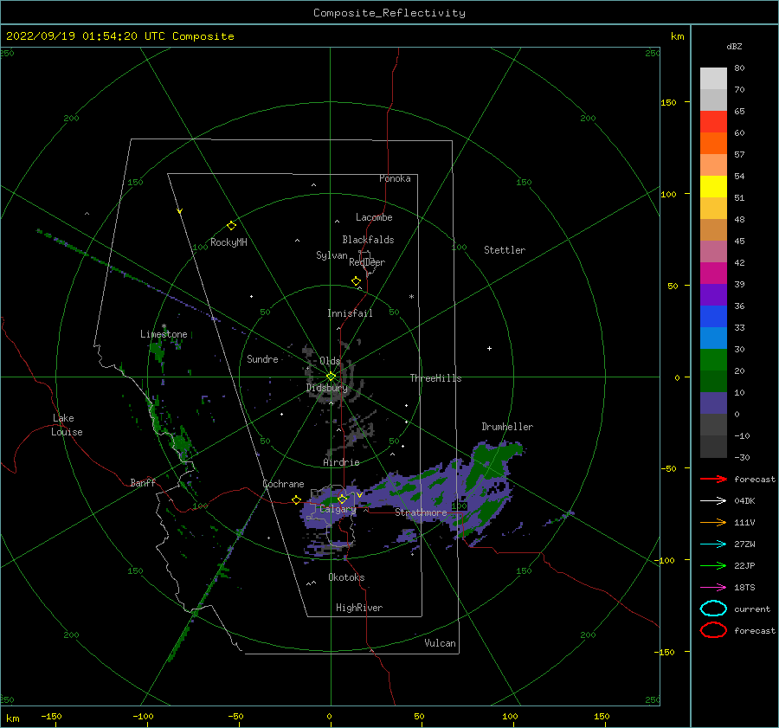
Task: Click the 'Airdrie' map label
Action: (x=341, y=462)
